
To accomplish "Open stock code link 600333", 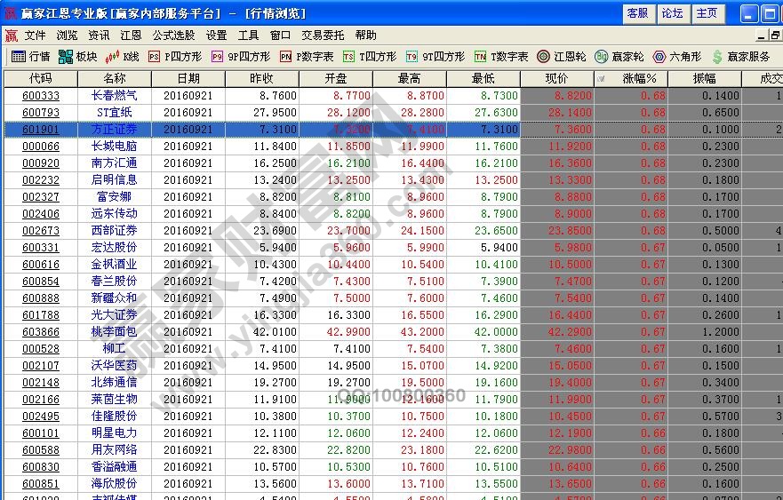I will pos(40,96).
